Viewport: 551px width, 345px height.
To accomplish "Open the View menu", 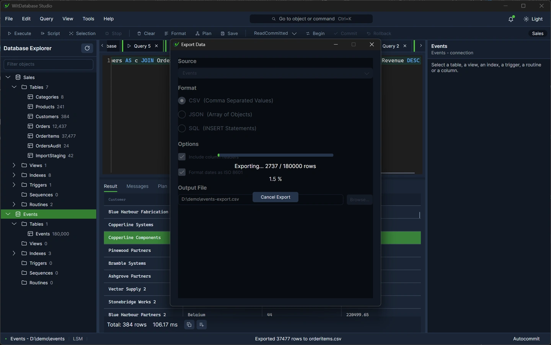I will coord(68,19).
